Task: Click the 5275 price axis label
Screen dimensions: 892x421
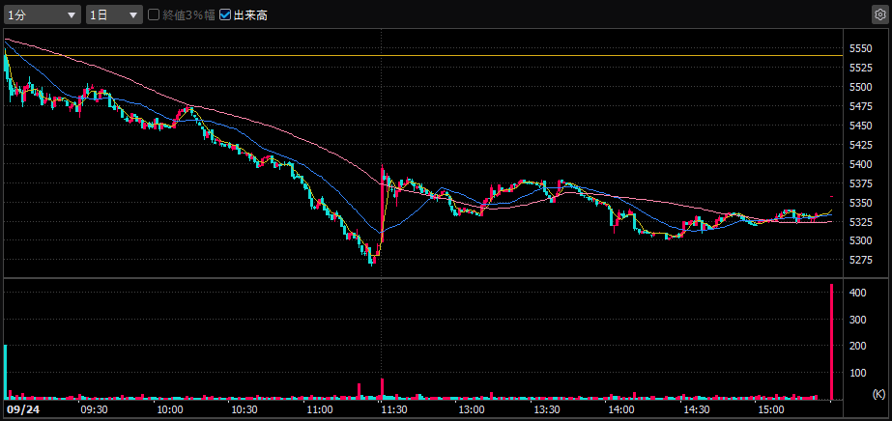Action: tap(860, 261)
